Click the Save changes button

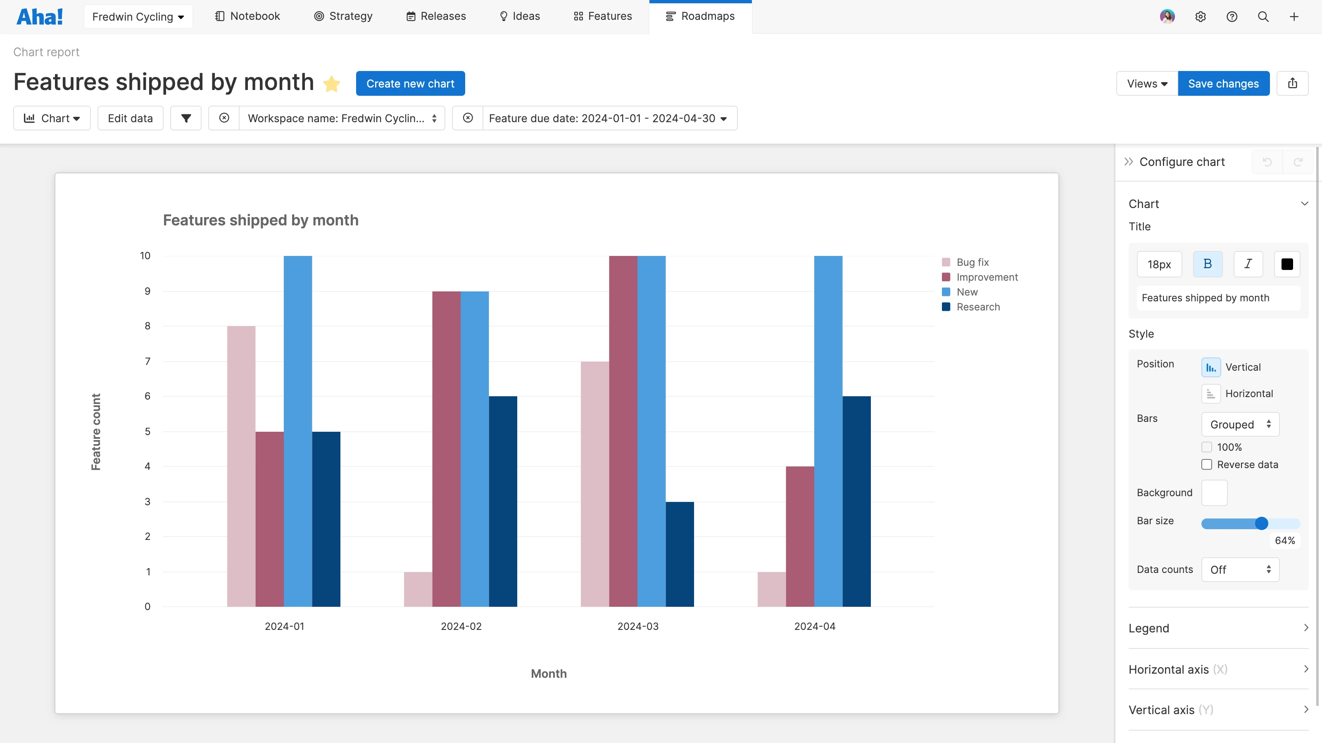pyautogui.click(x=1223, y=83)
